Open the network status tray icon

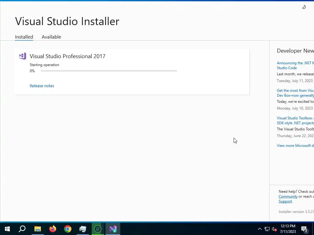267,229
